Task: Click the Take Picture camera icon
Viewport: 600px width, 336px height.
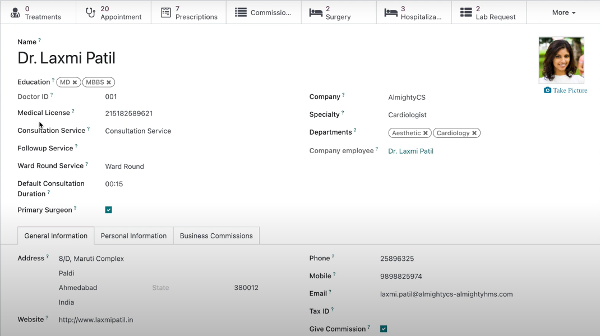Action: [547, 90]
